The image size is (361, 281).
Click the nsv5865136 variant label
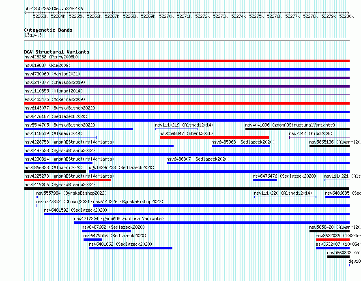335,142
